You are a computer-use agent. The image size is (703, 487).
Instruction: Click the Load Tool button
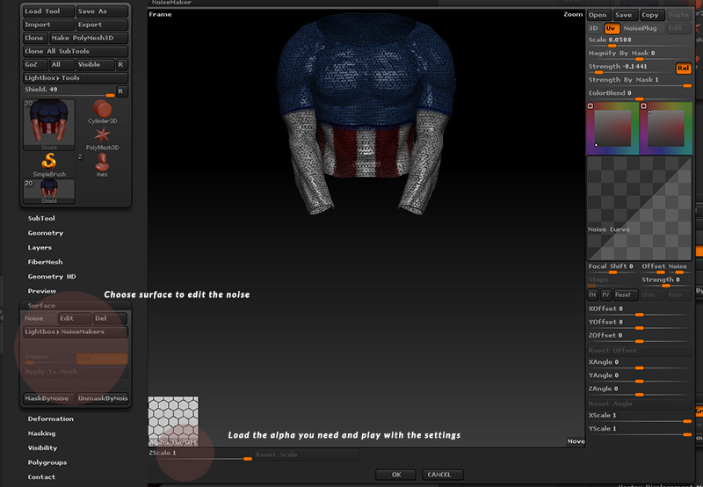(48, 11)
